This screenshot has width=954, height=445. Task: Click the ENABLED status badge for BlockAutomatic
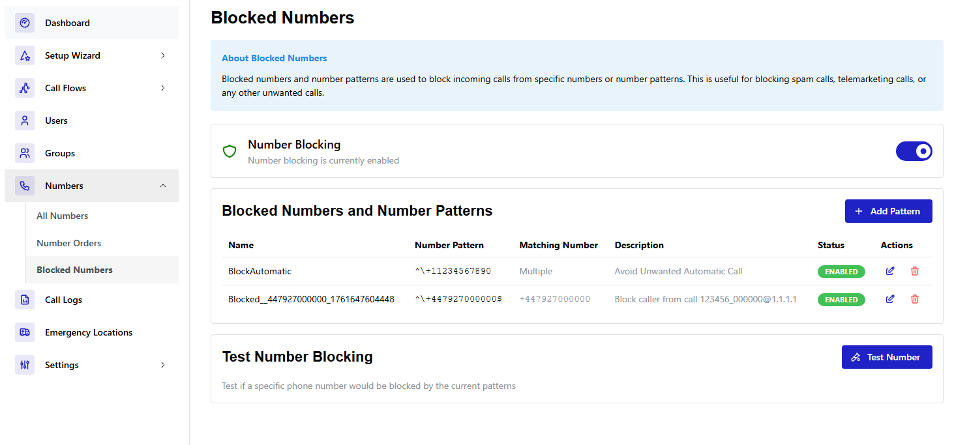click(841, 272)
